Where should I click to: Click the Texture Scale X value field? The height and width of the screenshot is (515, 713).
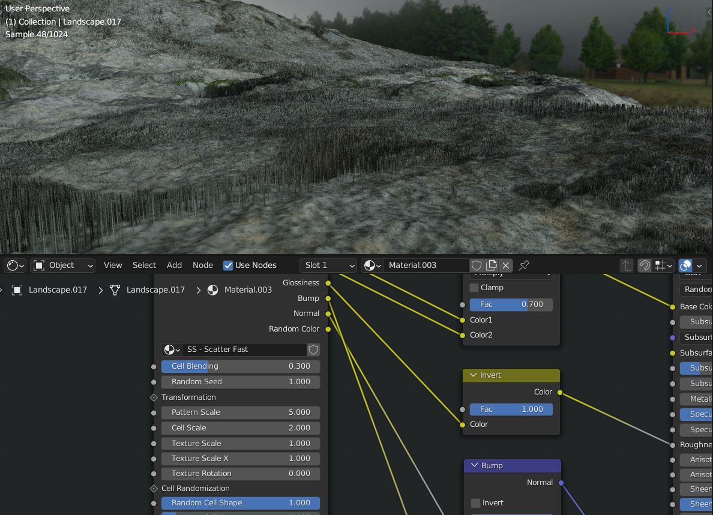coord(241,458)
